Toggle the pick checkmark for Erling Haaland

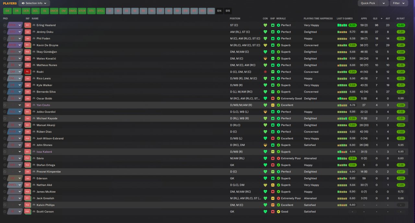click(5, 25)
